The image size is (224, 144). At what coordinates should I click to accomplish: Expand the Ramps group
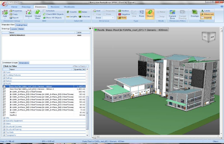[x=4, y=81]
